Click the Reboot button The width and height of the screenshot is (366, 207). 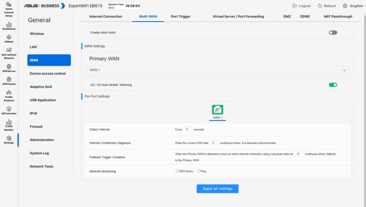click(x=326, y=6)
